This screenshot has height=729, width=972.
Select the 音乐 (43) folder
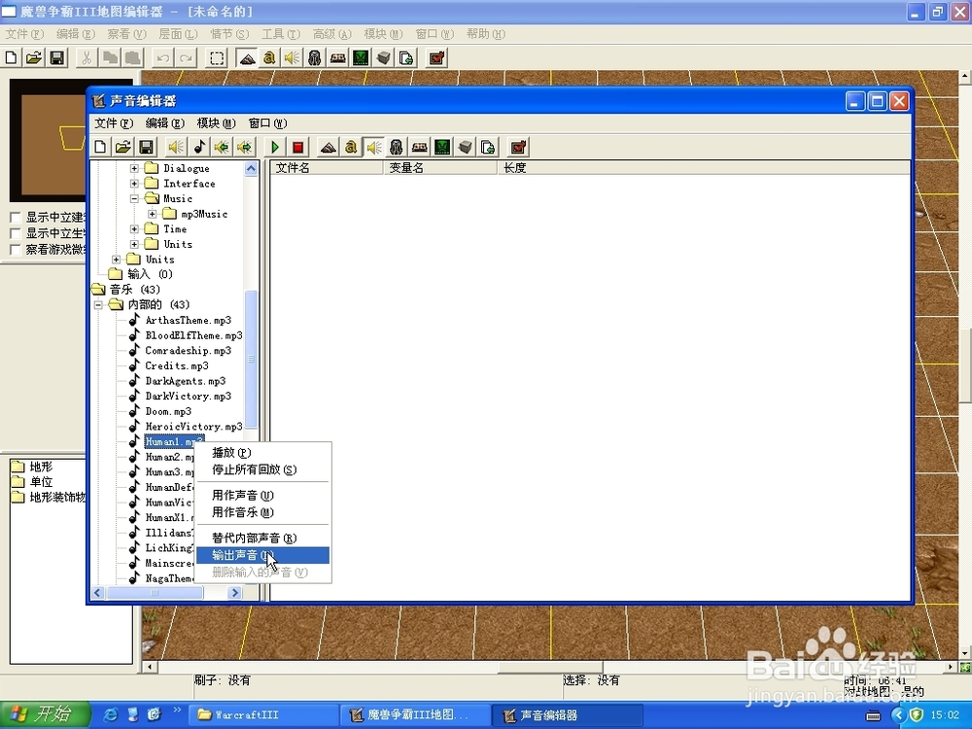pos(134,290)
